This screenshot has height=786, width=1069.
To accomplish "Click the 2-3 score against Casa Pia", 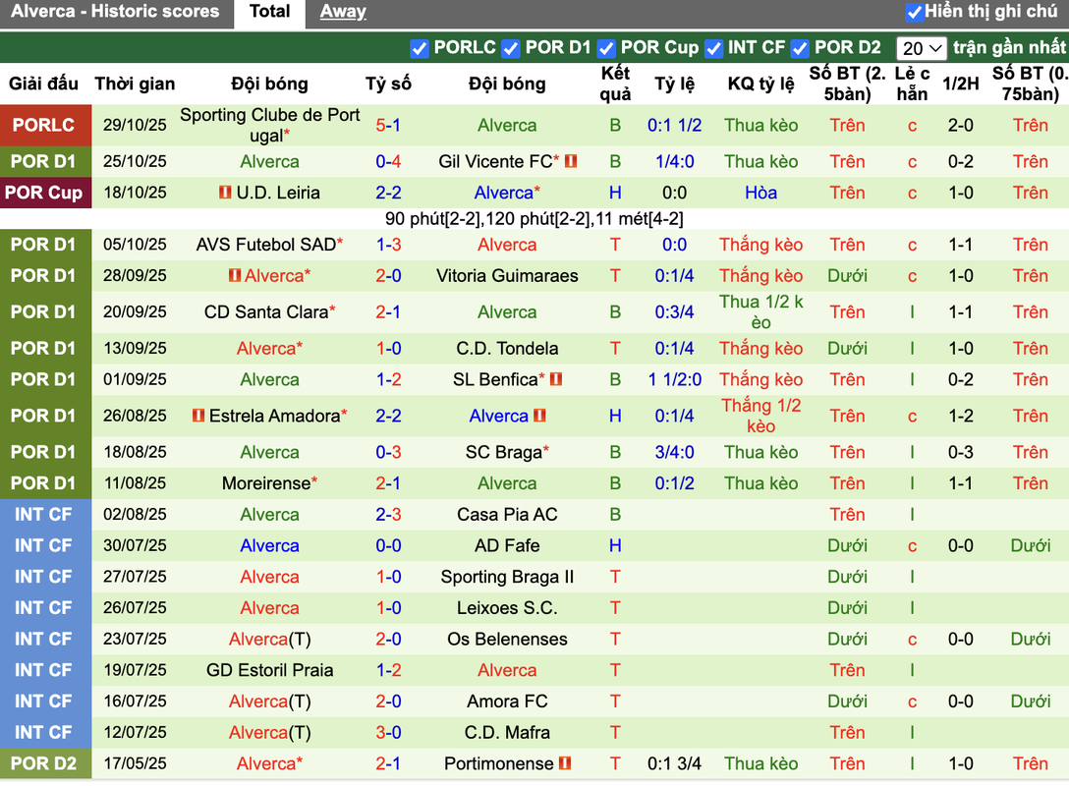I will pos(389,515).
